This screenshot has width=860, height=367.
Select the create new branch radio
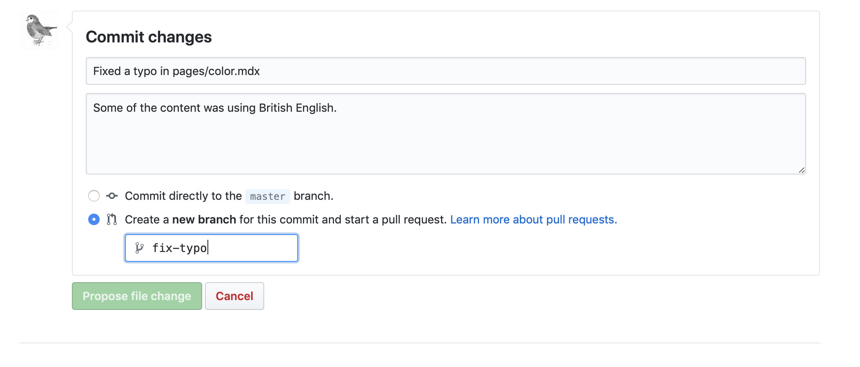pos(94,219)
